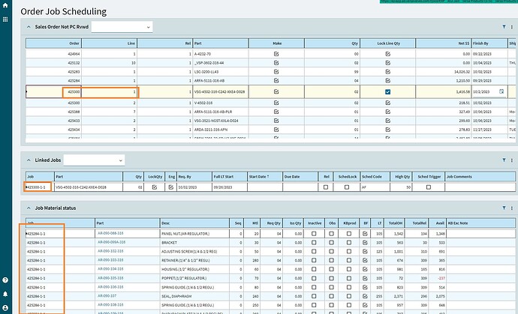Open dropdown beside Sales Order Not PC Rvwd
518x314 pixels.
click(x=148, y=27)
